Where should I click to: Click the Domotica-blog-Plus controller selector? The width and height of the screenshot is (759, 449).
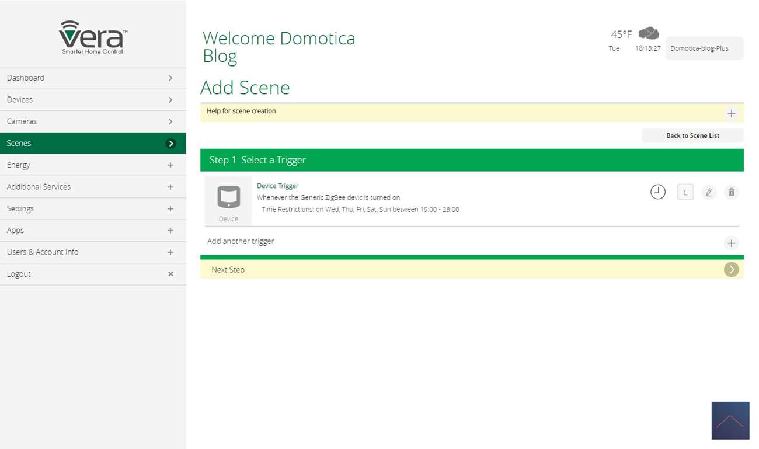point(704,48)
